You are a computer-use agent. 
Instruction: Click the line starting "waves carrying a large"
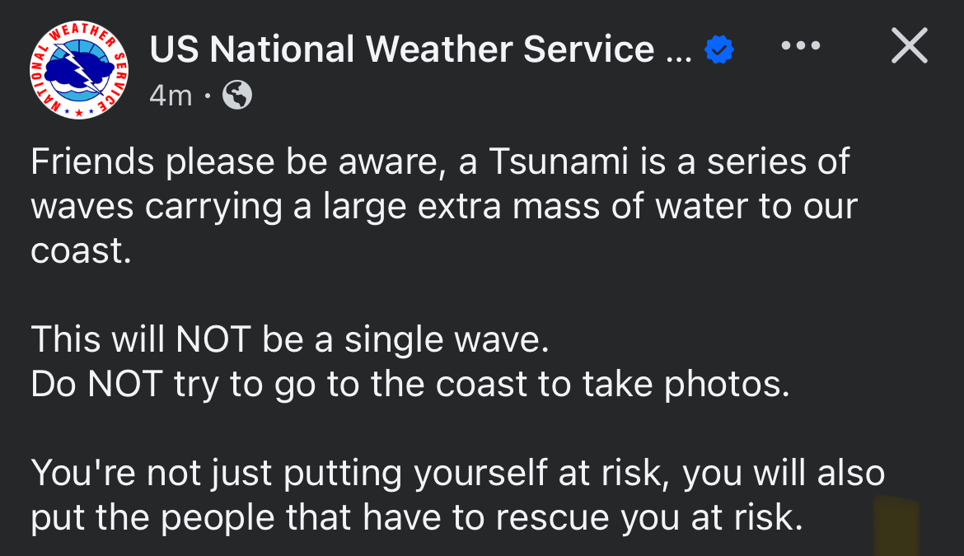click(444, 206)
